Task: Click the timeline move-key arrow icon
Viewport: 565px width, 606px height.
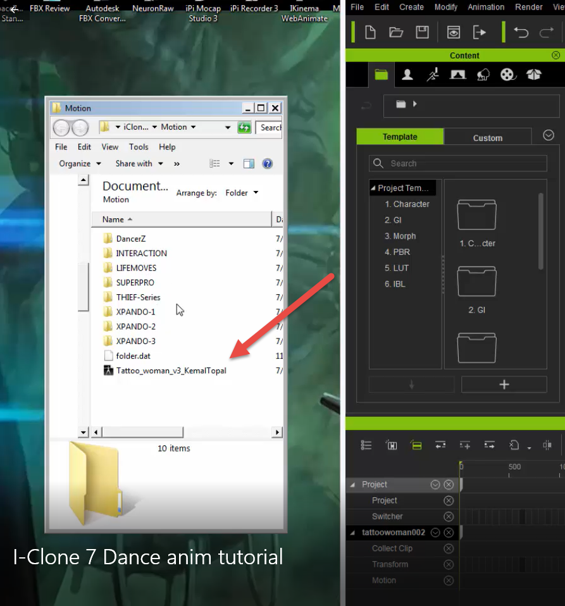Action: (489, 445)
